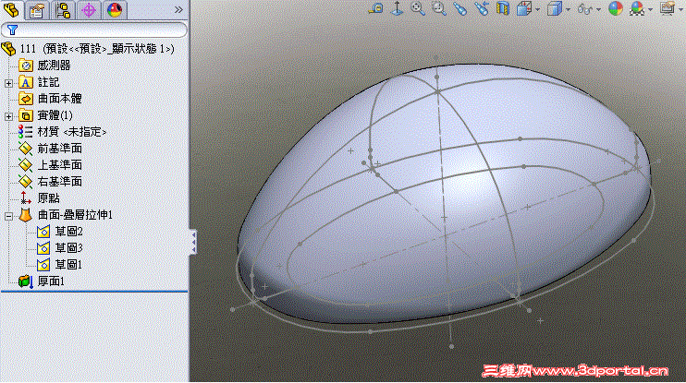686x383 pixels.
Task: Toggle the Section View icon
Action: coord(503,8)
